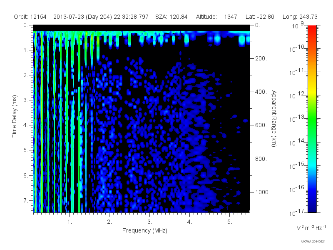
Task: Click the V² m⁻² Hz⁻¹ units label
Action: [311, 227]
